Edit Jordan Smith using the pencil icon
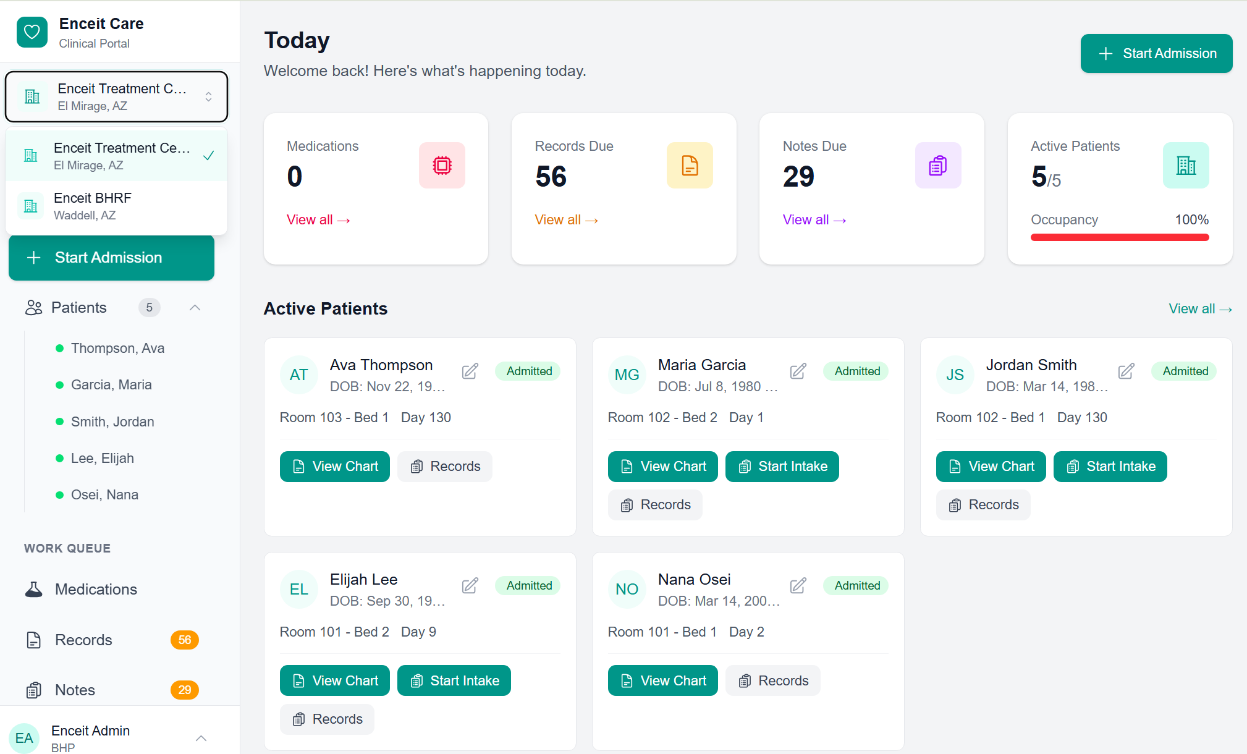1247x754 pixels. 1127,371
